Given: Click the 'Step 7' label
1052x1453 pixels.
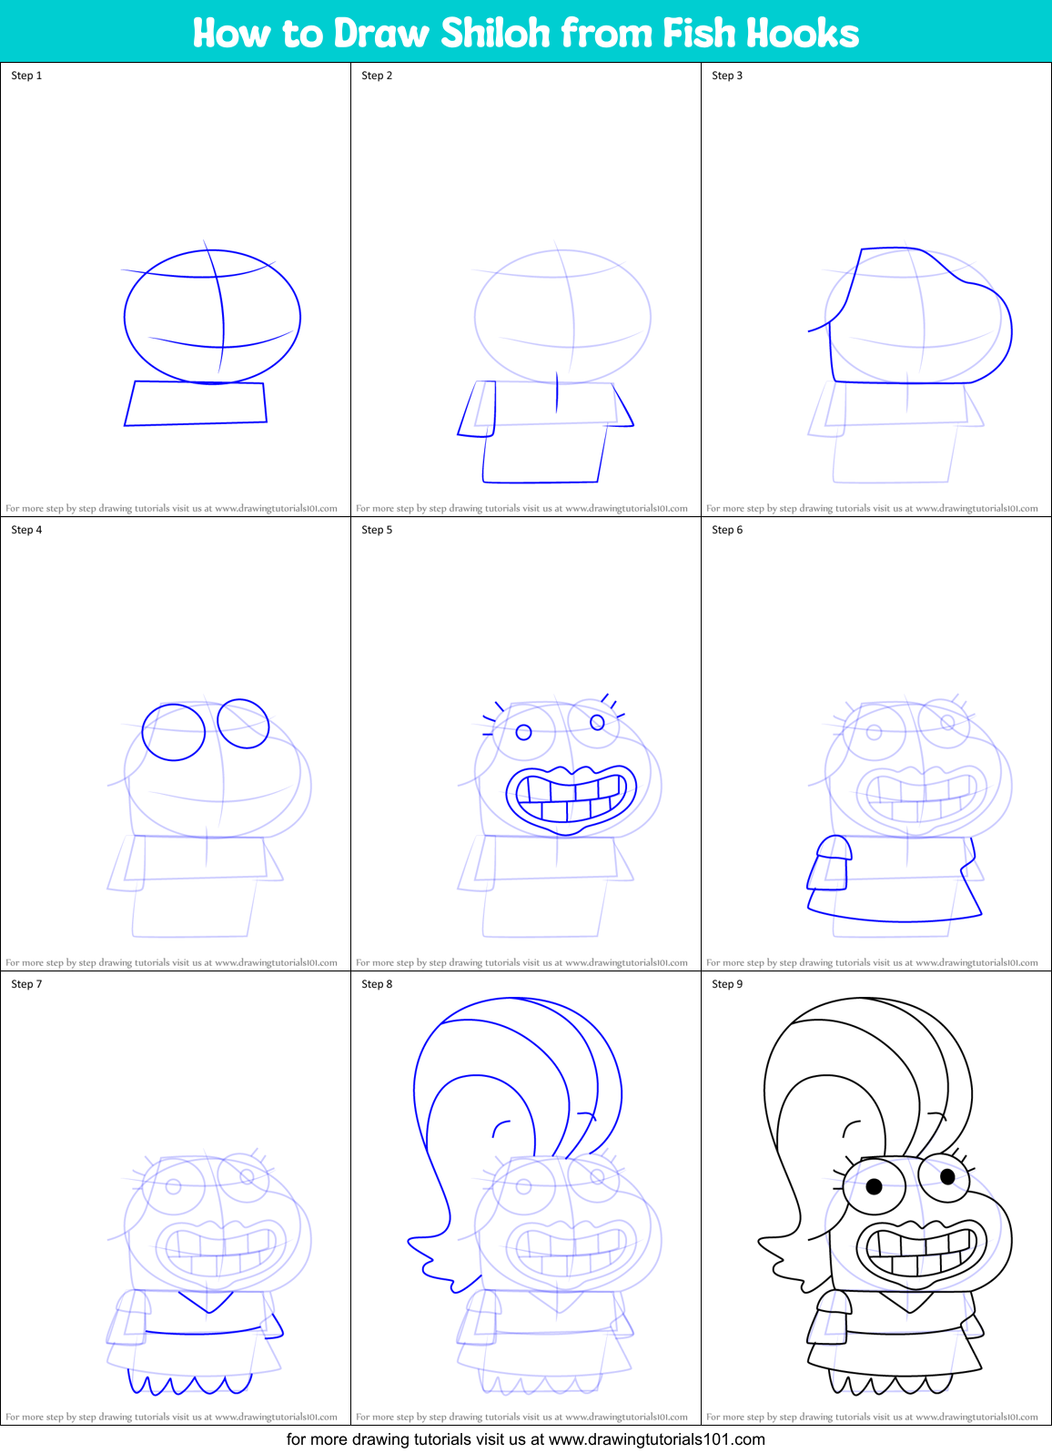Looking at the screenshot, I should point(26,984).
